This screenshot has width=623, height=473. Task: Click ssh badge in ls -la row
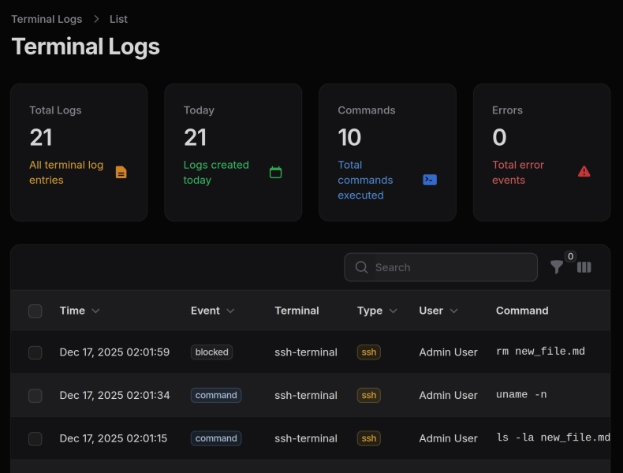pos(369,438)
